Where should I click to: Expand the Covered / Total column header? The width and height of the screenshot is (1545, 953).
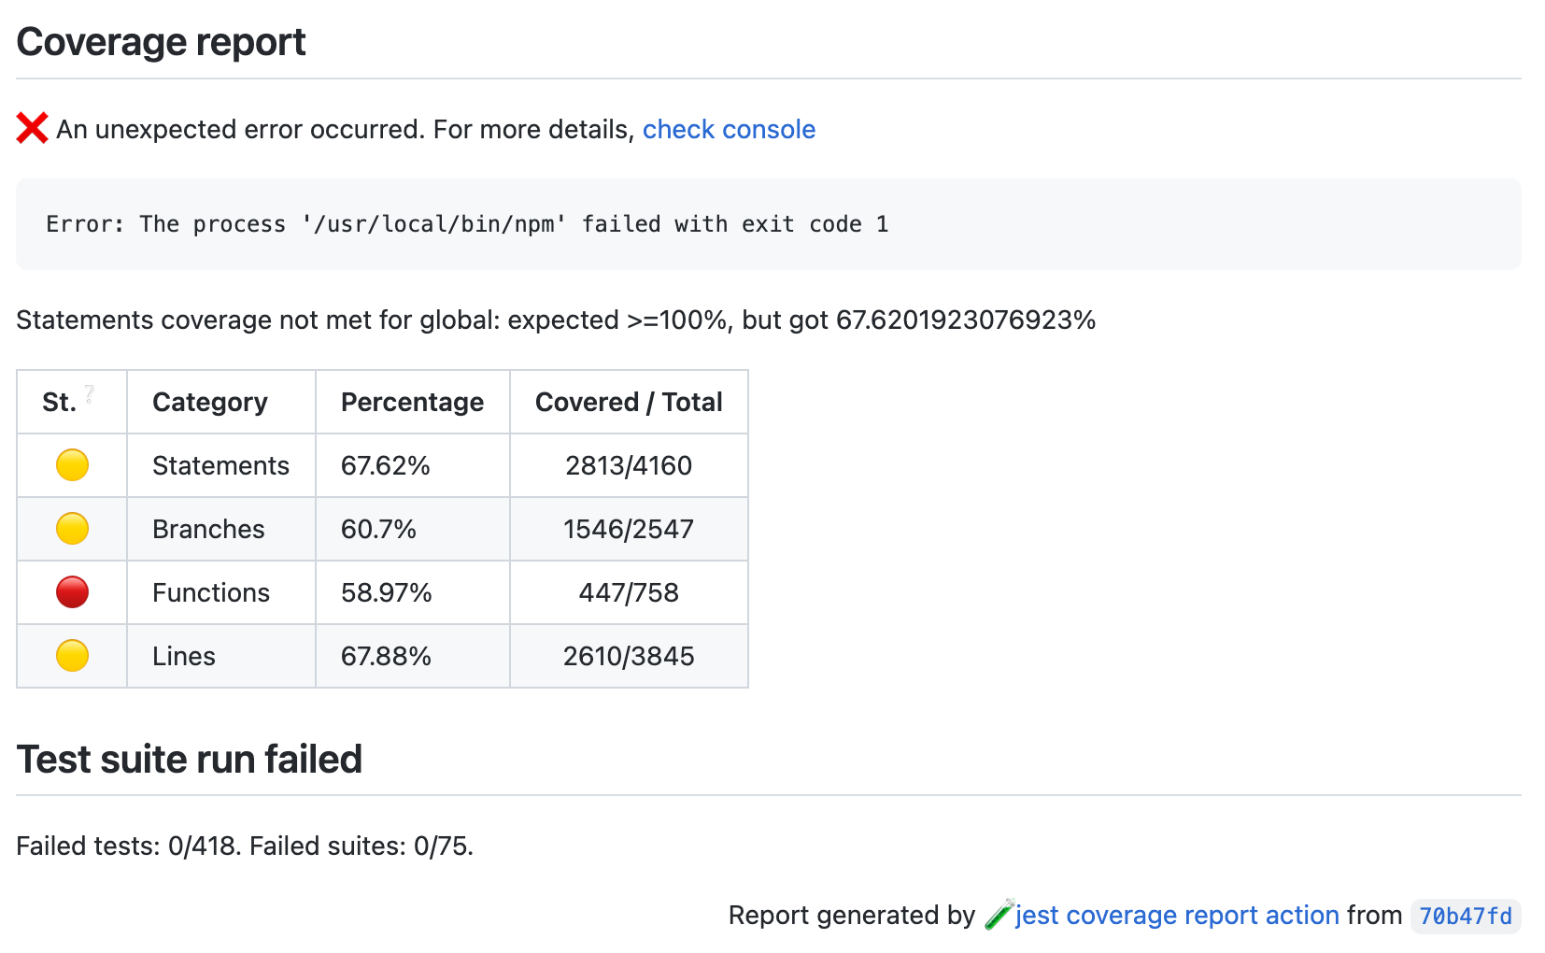(629, 402)
